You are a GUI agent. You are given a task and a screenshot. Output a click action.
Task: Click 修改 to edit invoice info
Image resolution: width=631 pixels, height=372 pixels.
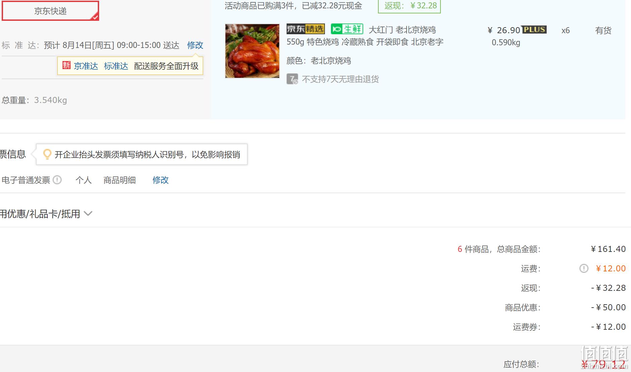[x=161, y=180]
